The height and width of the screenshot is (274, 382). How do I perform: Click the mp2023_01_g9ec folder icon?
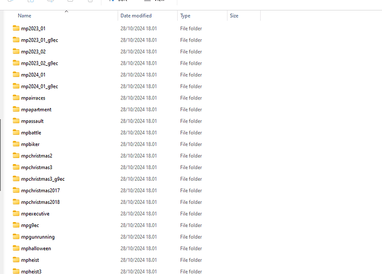(x=16, y=40)
